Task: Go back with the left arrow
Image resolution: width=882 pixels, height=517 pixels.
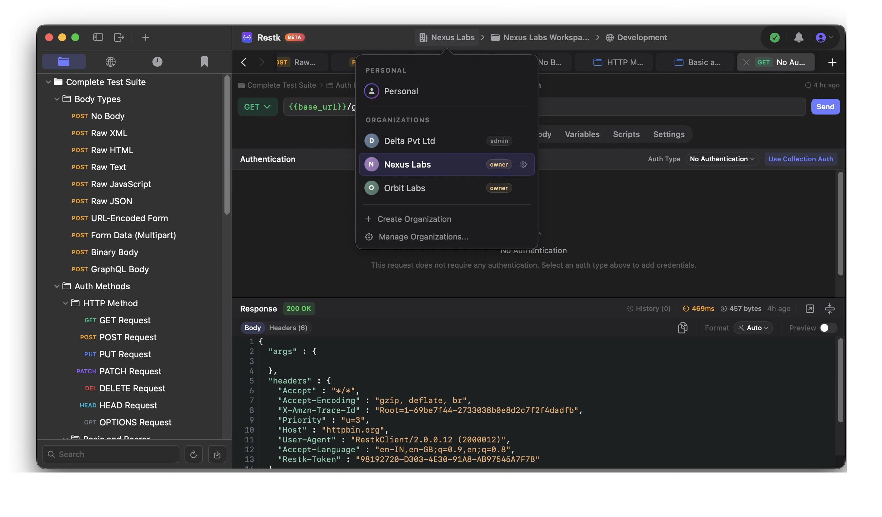Action: coord(244,62)
